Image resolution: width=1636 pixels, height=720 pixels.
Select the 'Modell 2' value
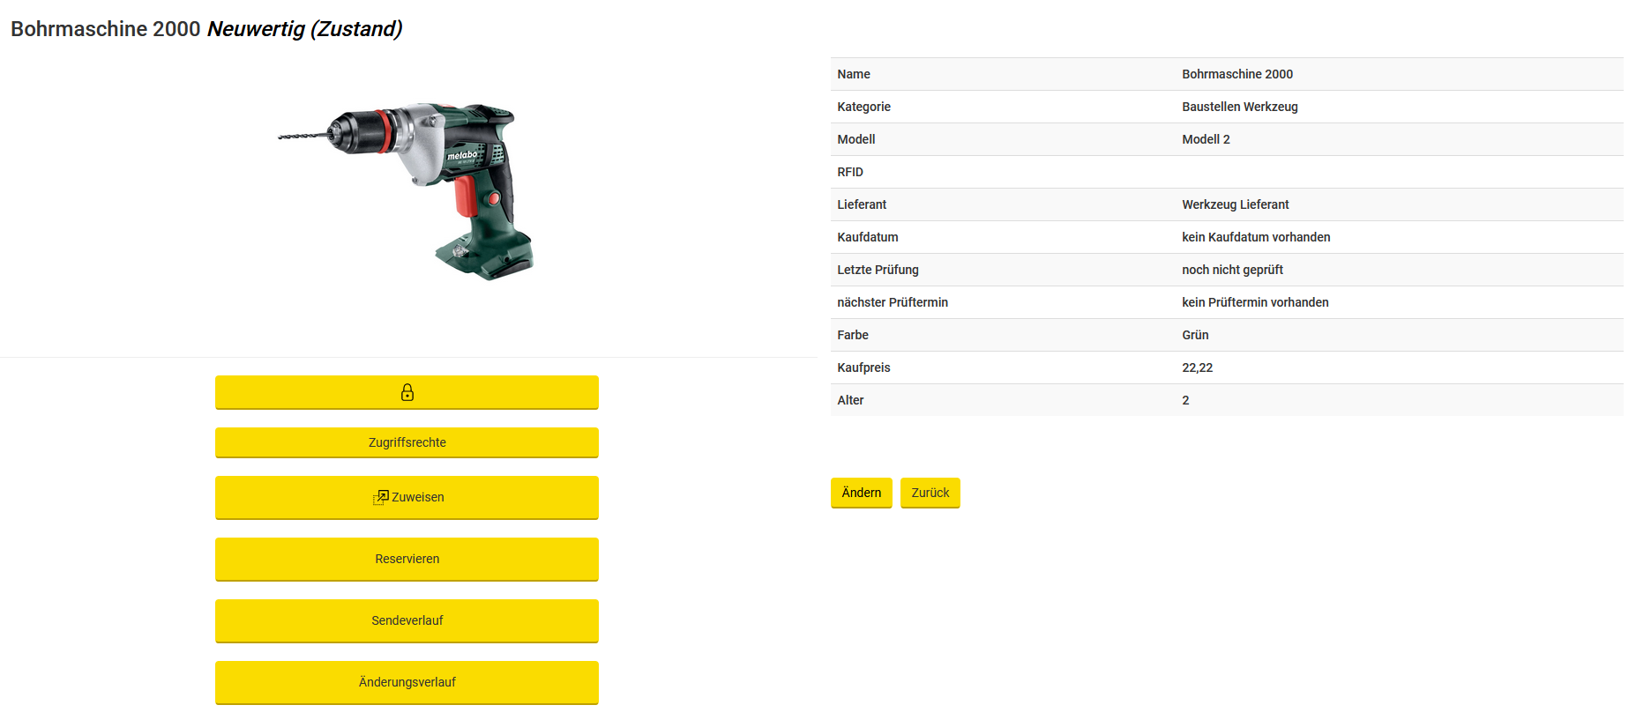coord(1206,139)
